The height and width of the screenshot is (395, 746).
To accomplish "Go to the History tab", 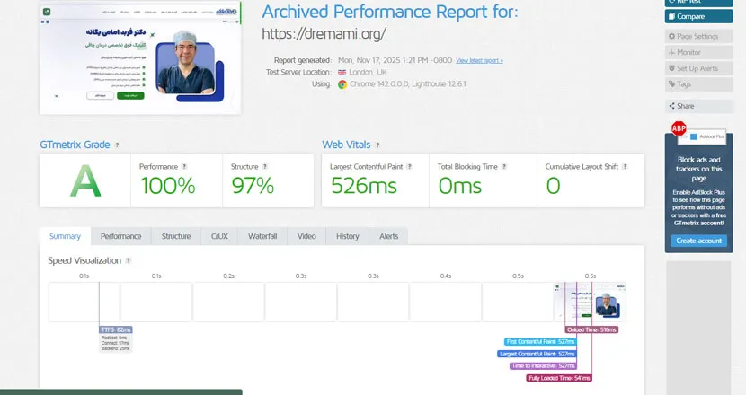I will [x=348, y=236].
